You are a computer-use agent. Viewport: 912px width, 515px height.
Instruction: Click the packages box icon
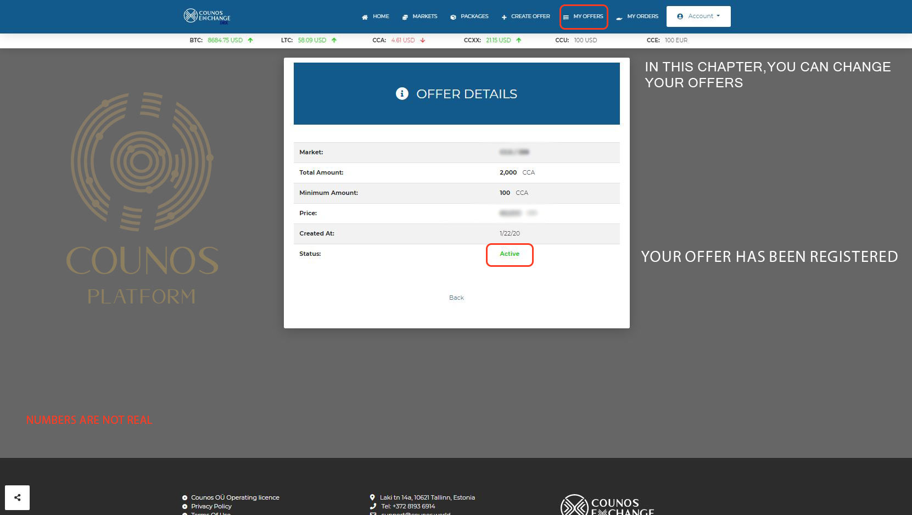tap(453, 17)
